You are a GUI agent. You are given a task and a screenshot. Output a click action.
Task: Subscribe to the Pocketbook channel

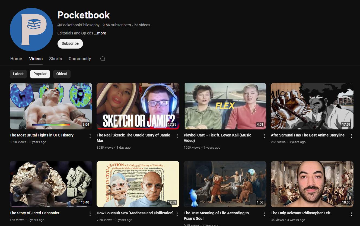point(70,43)
